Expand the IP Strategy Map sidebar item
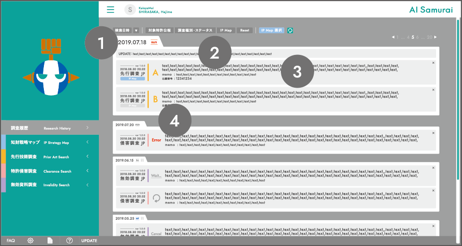Screen dimensions: 462x246 pos(88,143)
